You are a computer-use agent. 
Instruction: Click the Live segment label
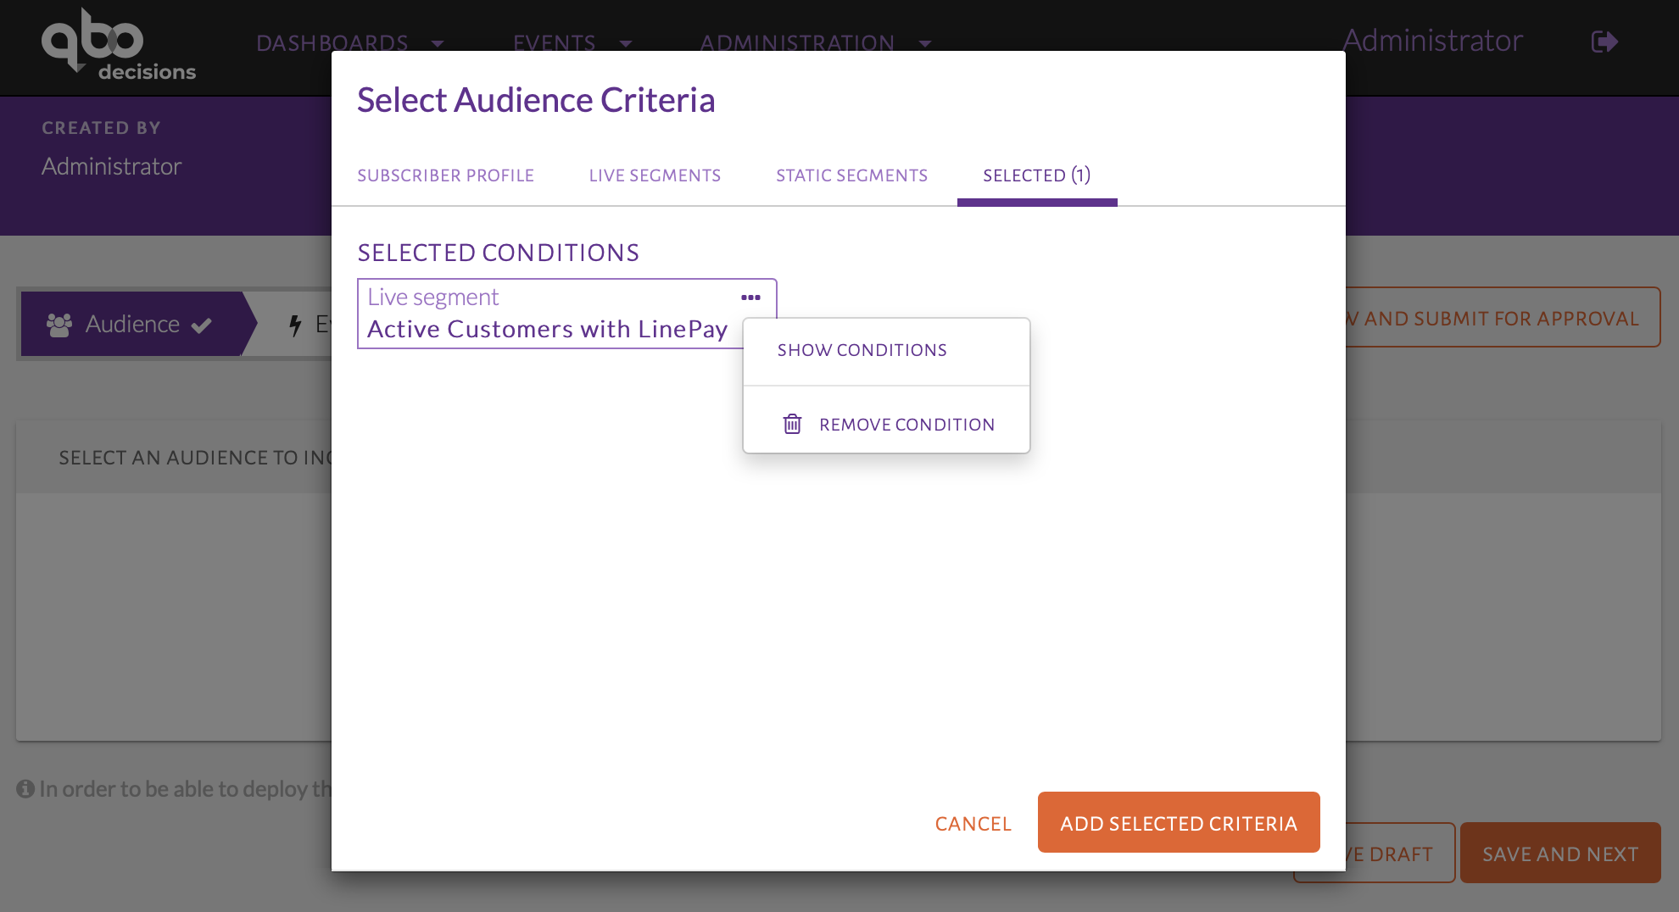click(432, 297)
